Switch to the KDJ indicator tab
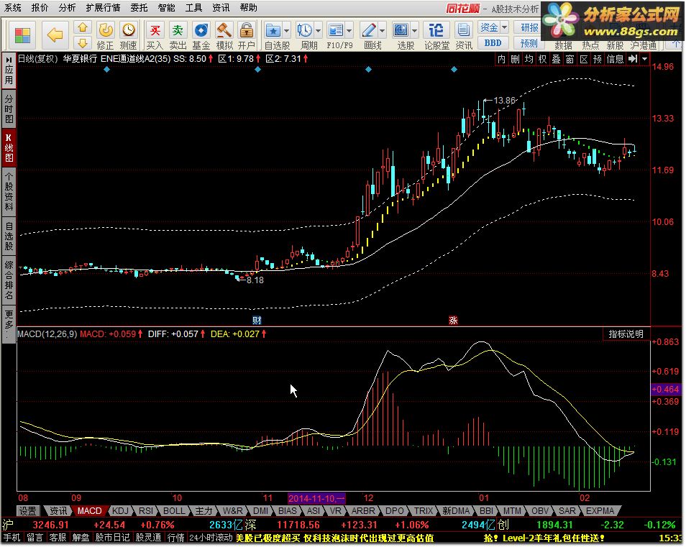Image resolution: width=686 pixels, height=547 pixels. (x=120, y=511)
